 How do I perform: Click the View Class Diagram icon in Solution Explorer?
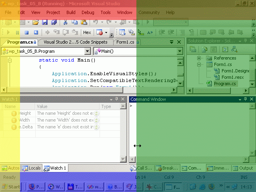[x=234, y=49]
